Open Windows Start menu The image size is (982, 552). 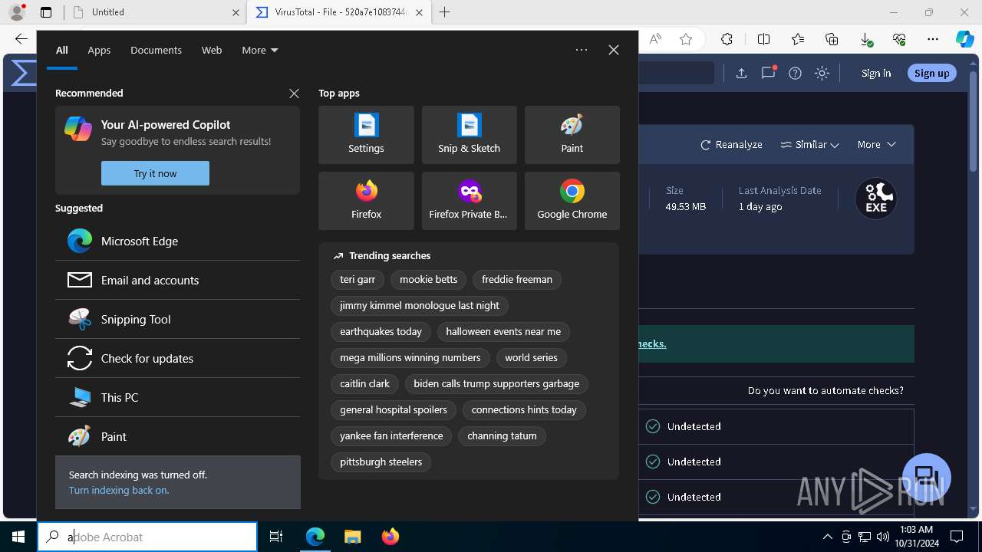tap(18, 537)
